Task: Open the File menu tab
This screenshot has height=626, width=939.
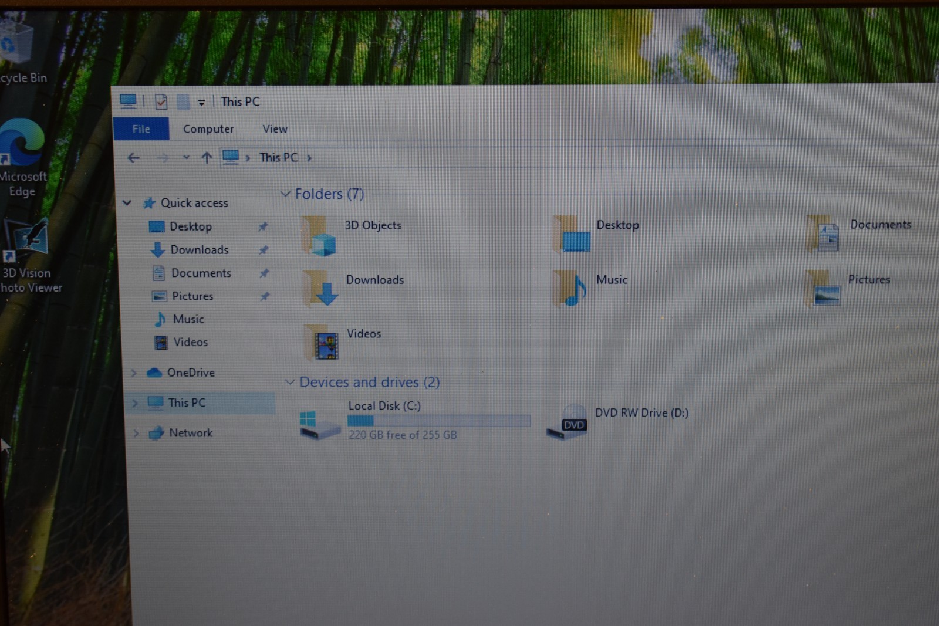Action: pos(141,129)
